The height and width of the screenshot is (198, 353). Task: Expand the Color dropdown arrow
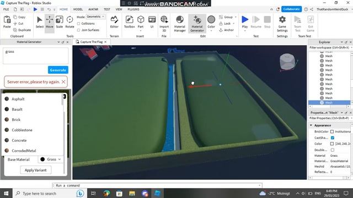coord(211,31)
